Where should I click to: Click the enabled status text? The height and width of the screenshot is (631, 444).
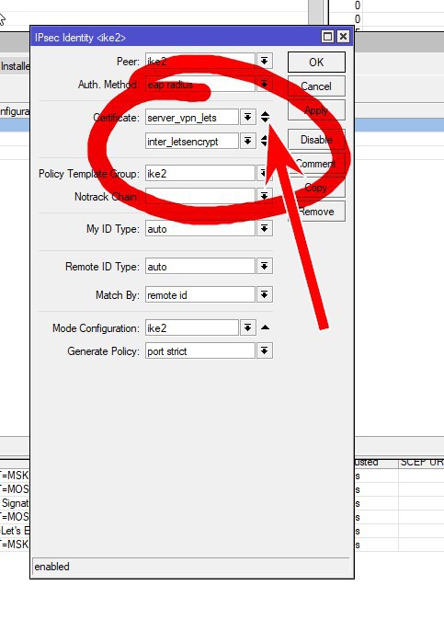click(x=51, y=567)
